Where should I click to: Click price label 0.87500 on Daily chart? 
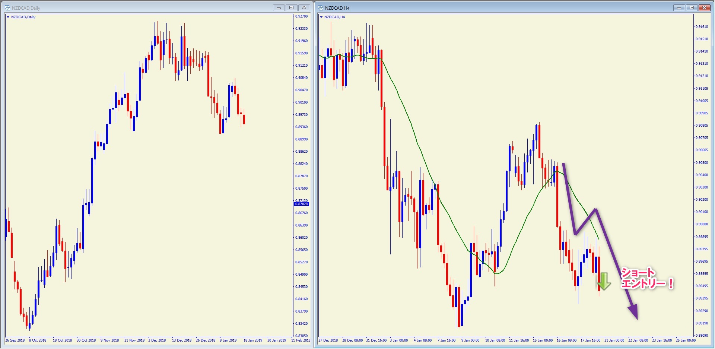(302, 188)
